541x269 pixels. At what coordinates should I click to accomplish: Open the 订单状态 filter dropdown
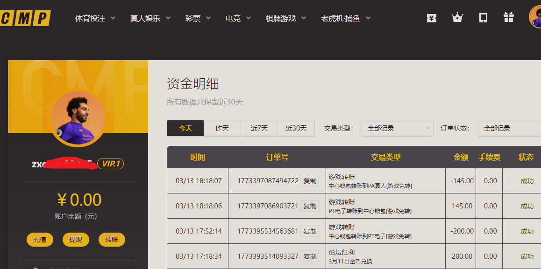click(509, 128)
